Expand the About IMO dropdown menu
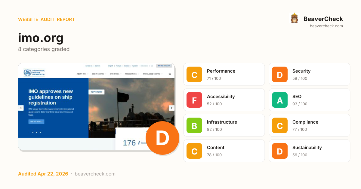Screen dimensions: 361x189 click(82, 74)
